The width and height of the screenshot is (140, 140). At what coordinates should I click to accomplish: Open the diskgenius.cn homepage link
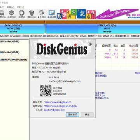(58, 102)
